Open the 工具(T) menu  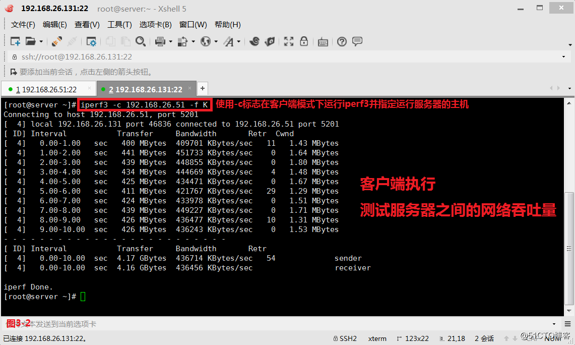(119, 25)
